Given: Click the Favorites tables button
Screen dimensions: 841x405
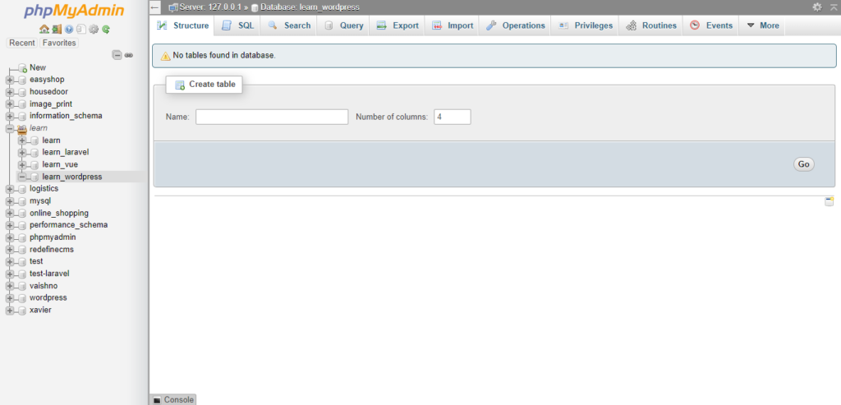Looking at the screenshot, I should pyautogui.click(x=59, y=43).
